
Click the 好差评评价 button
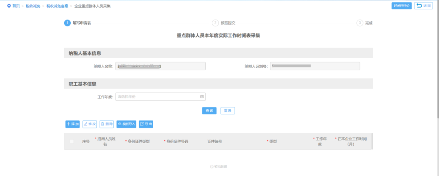[402, 6]
